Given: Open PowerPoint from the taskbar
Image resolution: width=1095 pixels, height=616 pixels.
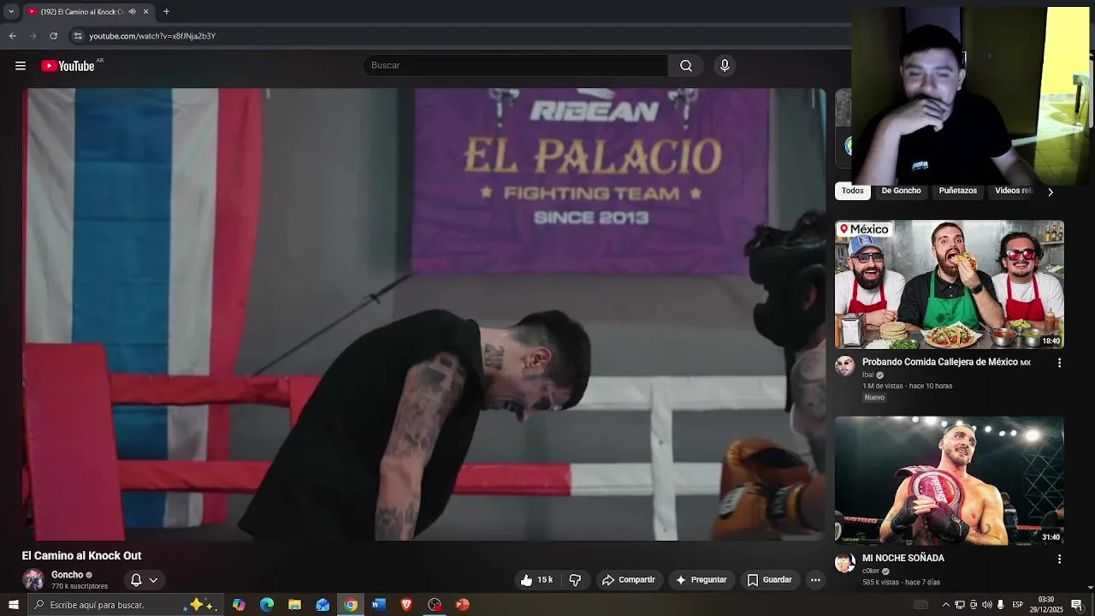Looking at the screenshot, I should [x=462, y=605].
